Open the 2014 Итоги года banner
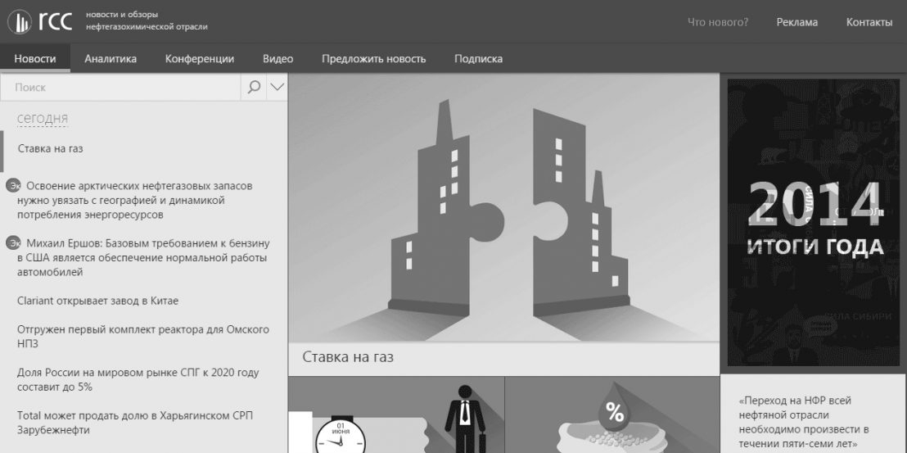Screen dimensions: 907x453 pyautogui.click(x=814, y=222)
